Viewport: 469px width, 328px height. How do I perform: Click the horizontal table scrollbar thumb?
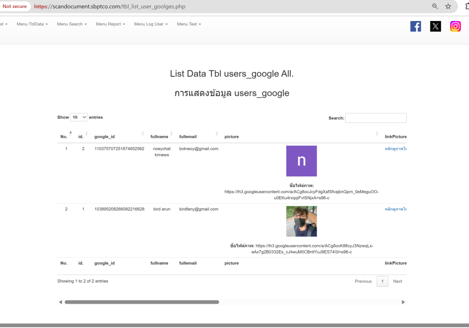pyautogui.click(x=142, y=302)
